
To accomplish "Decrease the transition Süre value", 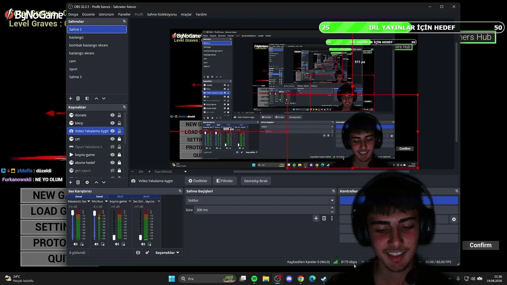I will pos(333,211).
